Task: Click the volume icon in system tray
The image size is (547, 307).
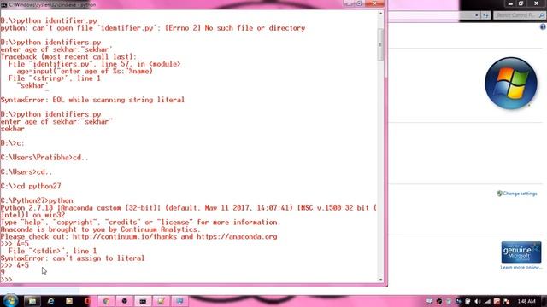Action: pyautogui.click(x=478, y=301)
